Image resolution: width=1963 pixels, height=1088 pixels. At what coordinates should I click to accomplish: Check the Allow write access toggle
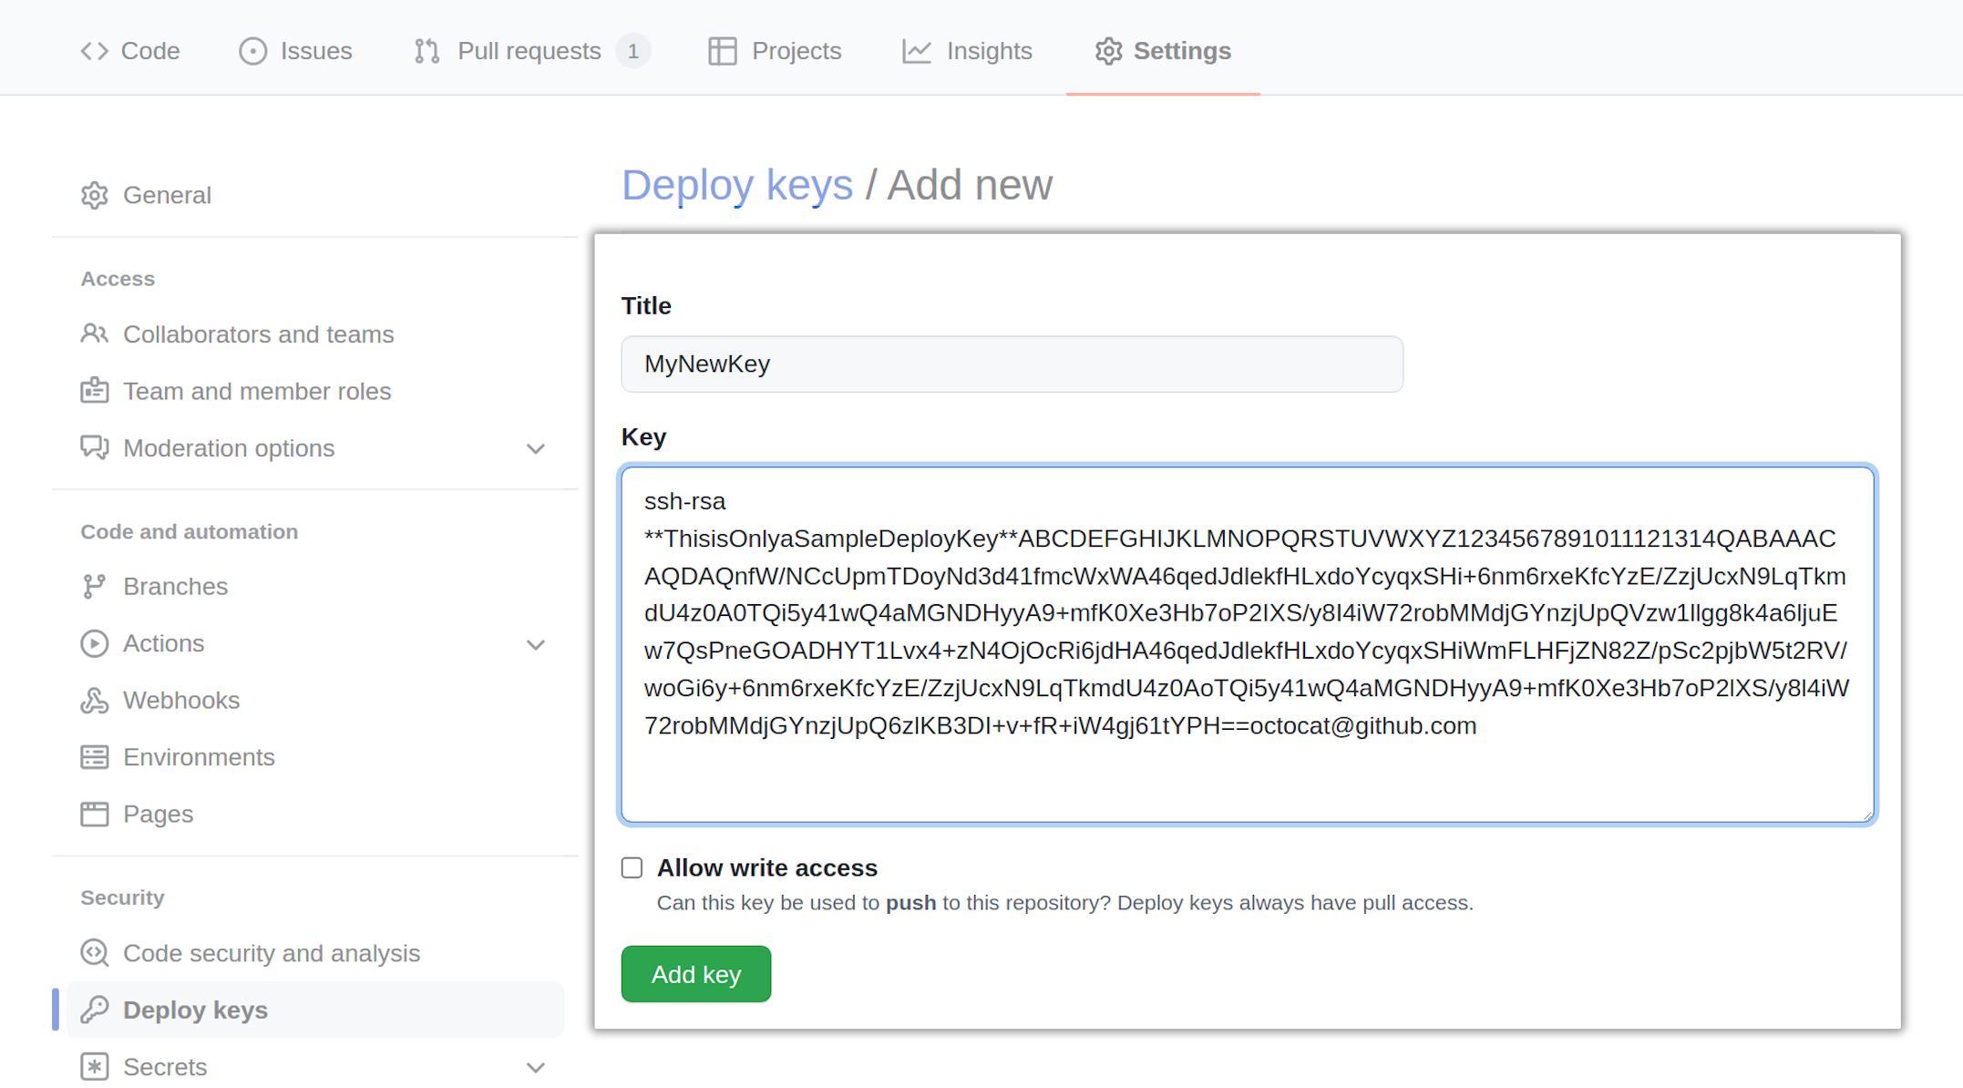click(x=632, y=867)
